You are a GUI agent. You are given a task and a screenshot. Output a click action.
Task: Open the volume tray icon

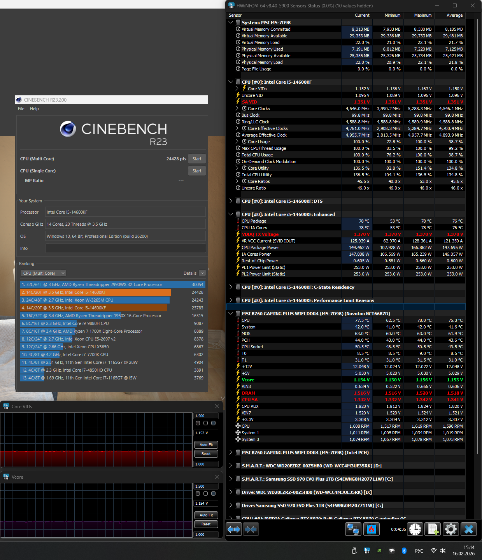(443, 551)
